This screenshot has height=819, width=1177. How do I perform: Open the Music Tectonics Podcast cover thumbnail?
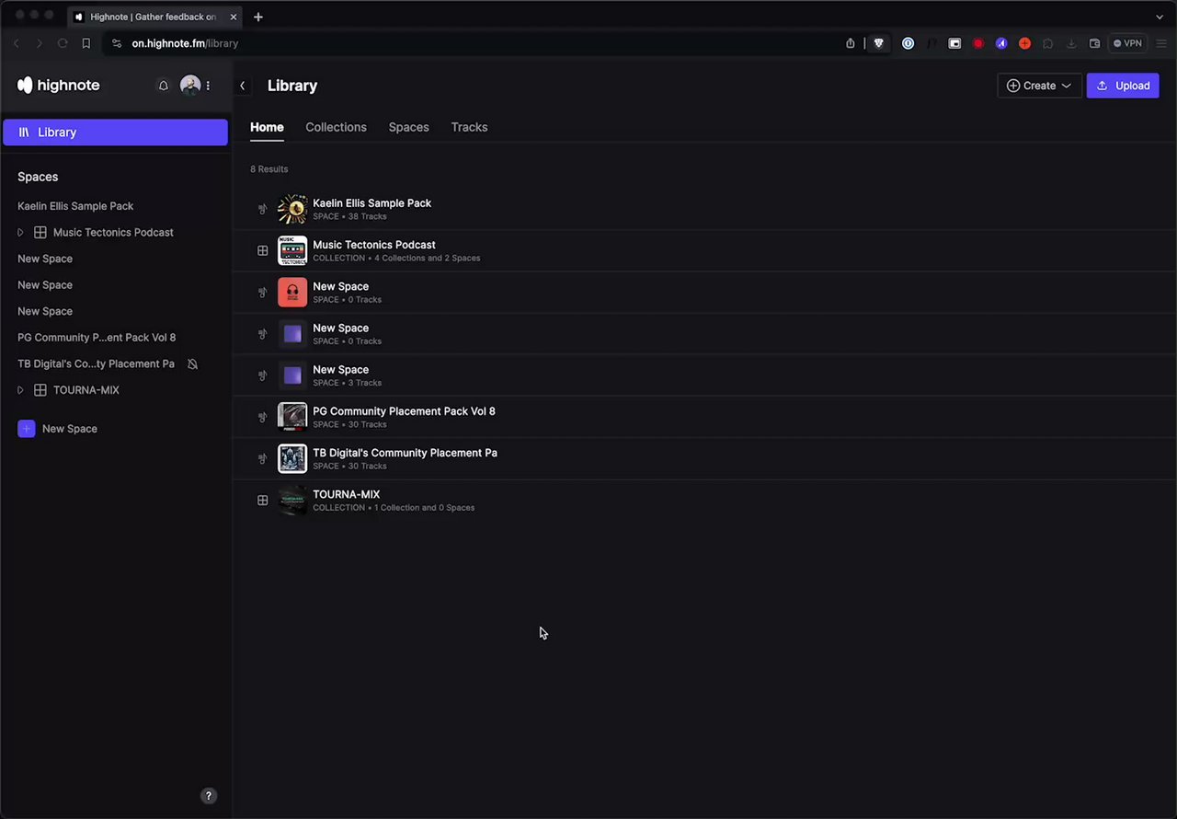292,250
